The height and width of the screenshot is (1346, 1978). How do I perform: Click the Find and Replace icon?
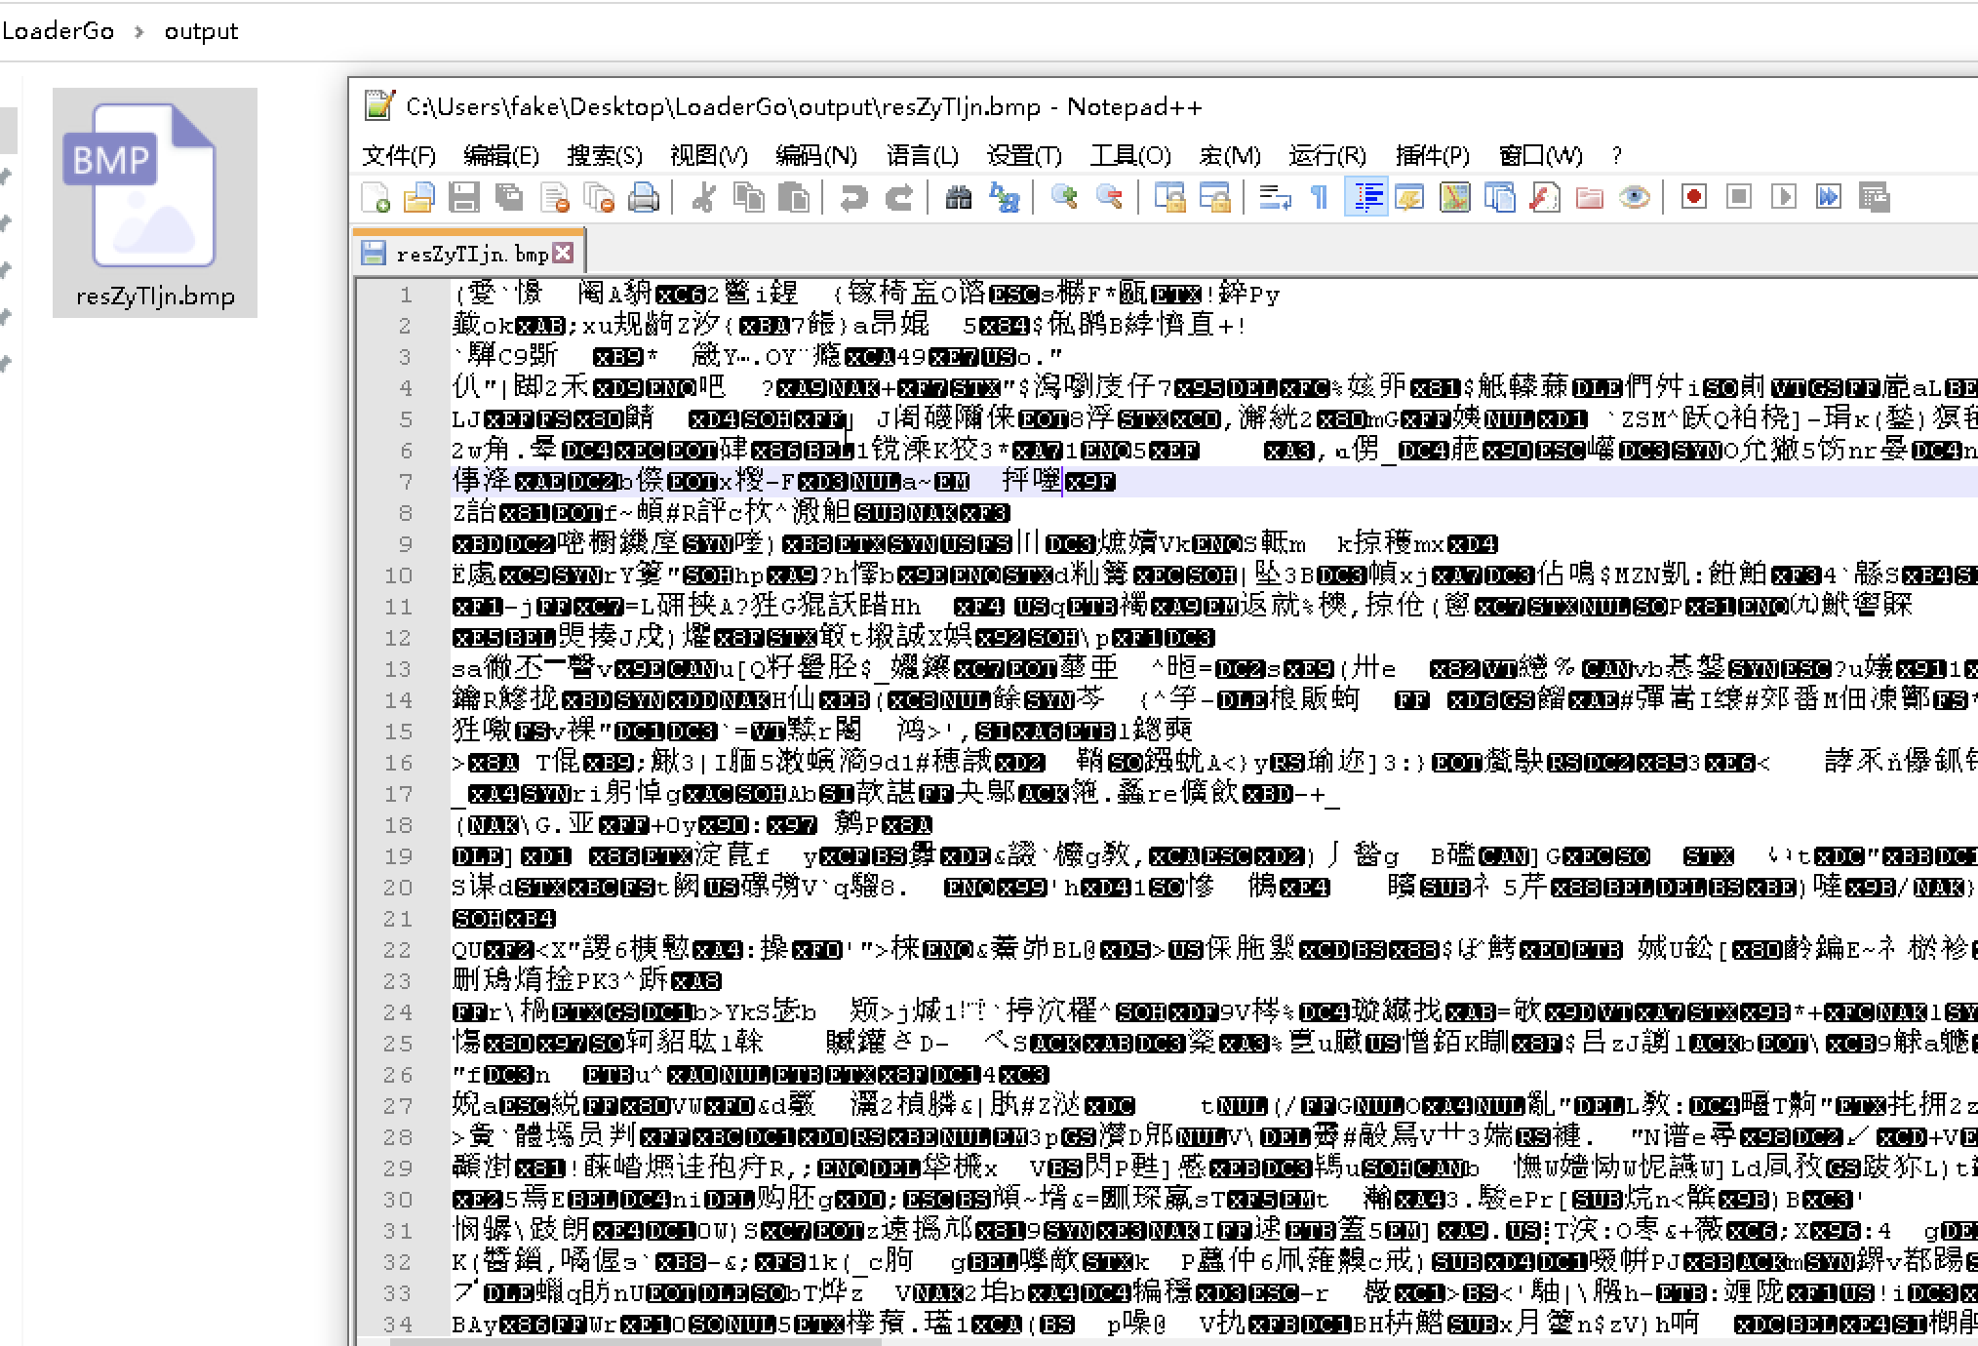[x=1004, y=198]
